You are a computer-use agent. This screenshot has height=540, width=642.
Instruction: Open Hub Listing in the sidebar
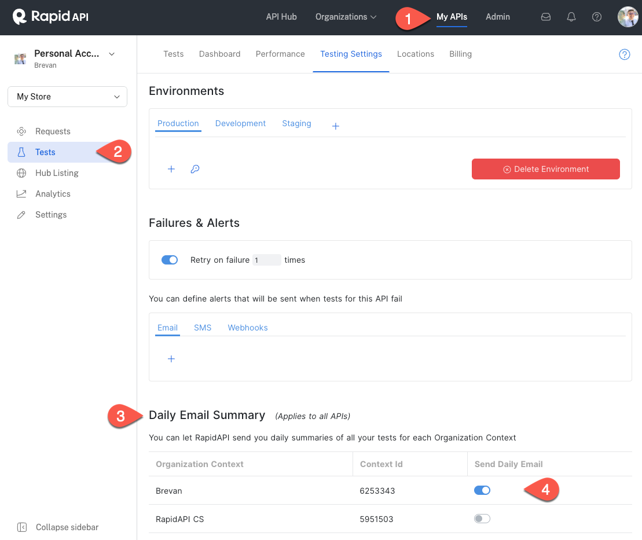57,173
